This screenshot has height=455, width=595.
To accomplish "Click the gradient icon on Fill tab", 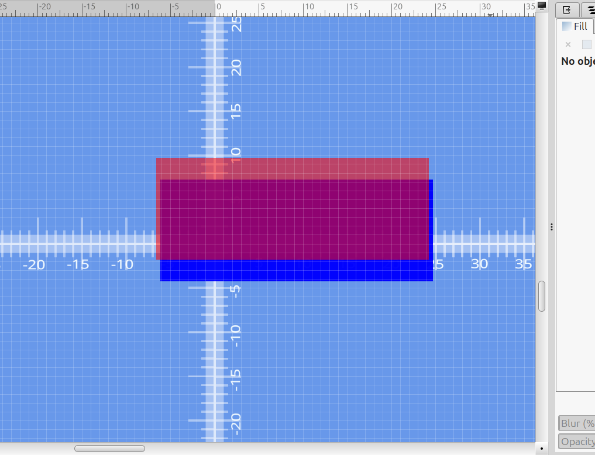I will click(566, 26).
